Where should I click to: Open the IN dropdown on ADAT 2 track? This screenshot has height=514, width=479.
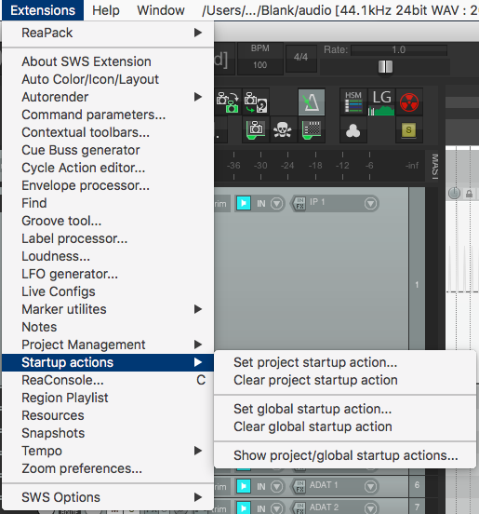tap(276, 508)
